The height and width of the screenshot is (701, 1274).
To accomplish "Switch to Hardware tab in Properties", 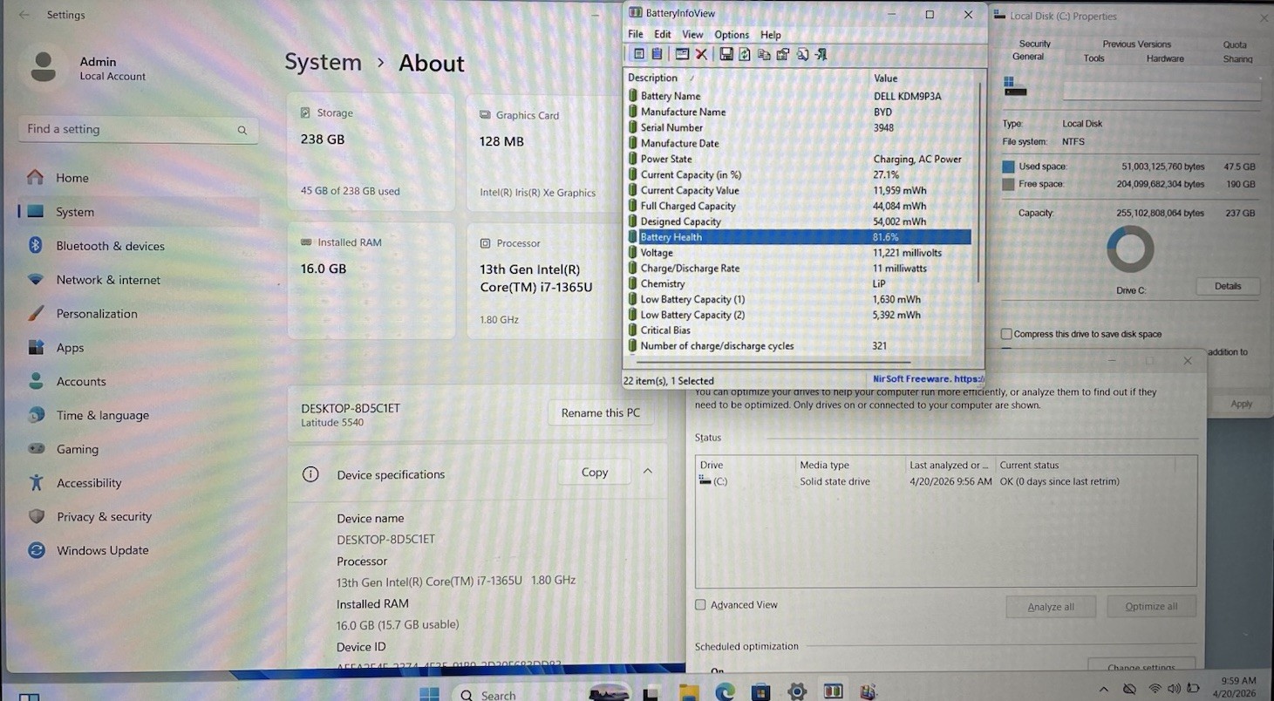I will tap(1165, 58).
